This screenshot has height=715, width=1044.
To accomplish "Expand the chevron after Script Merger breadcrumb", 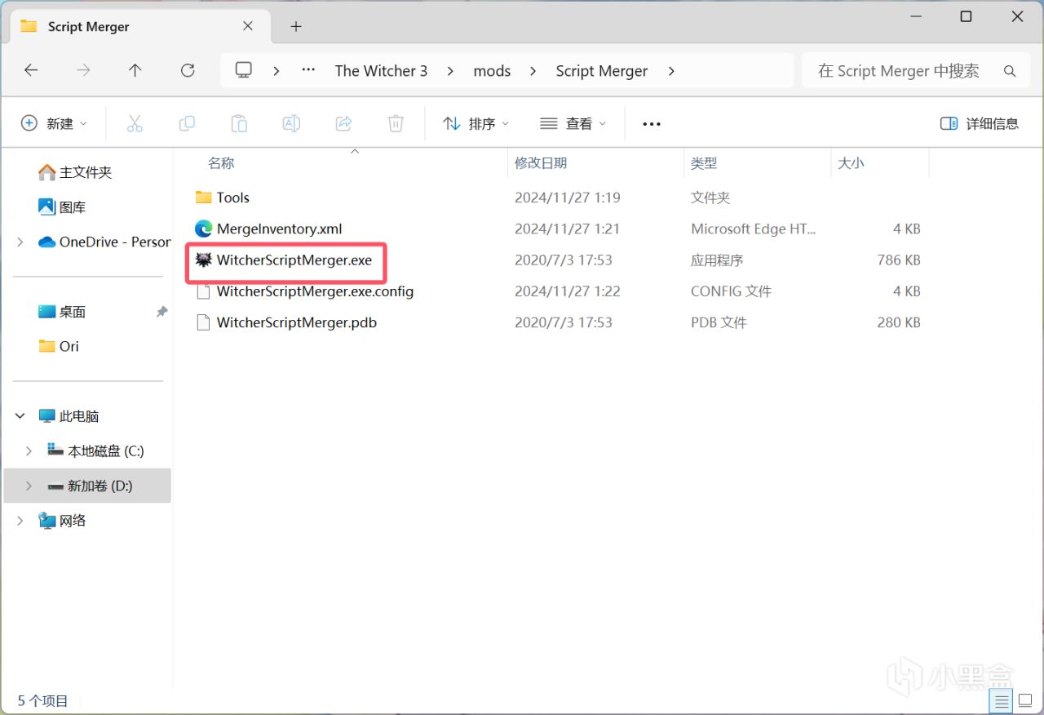I will coord(671,71).
